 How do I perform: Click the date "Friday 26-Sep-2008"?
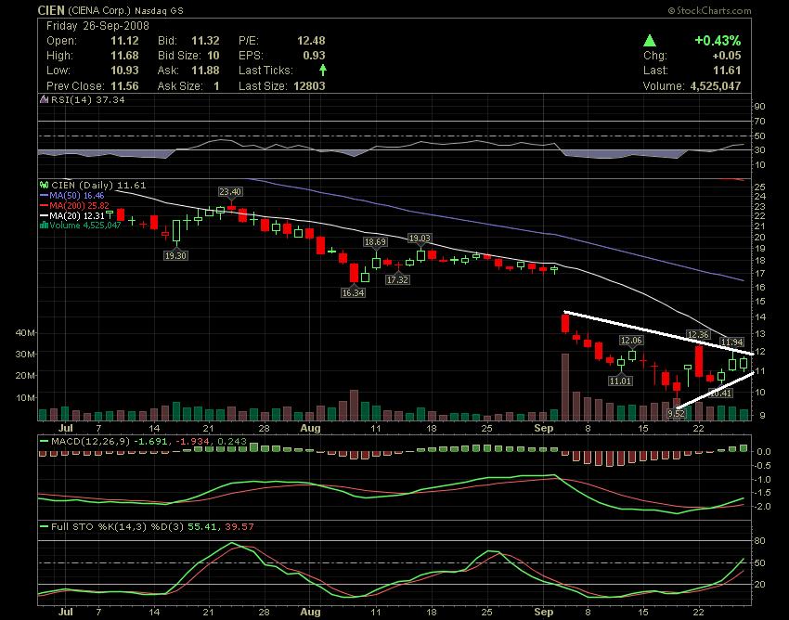(97, 26)
